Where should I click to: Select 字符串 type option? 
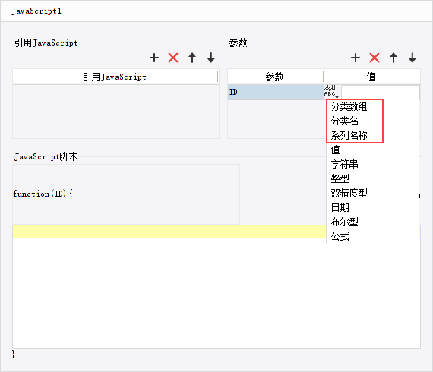tap(345, 164)
